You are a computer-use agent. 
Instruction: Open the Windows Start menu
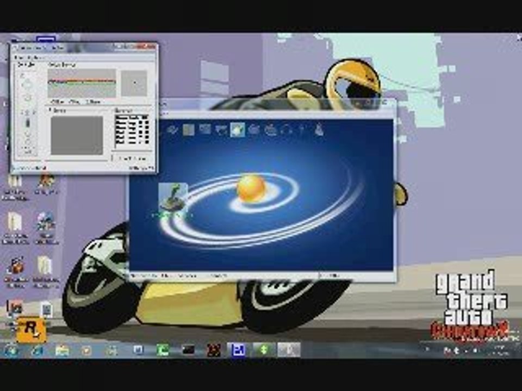click(11, 350)
